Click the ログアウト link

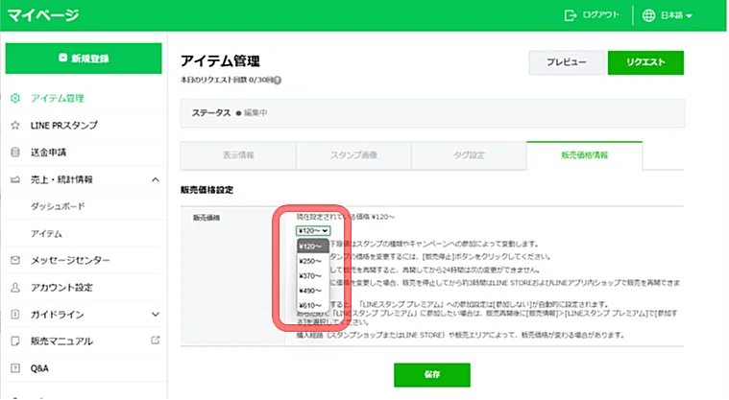tap(600, 14)
